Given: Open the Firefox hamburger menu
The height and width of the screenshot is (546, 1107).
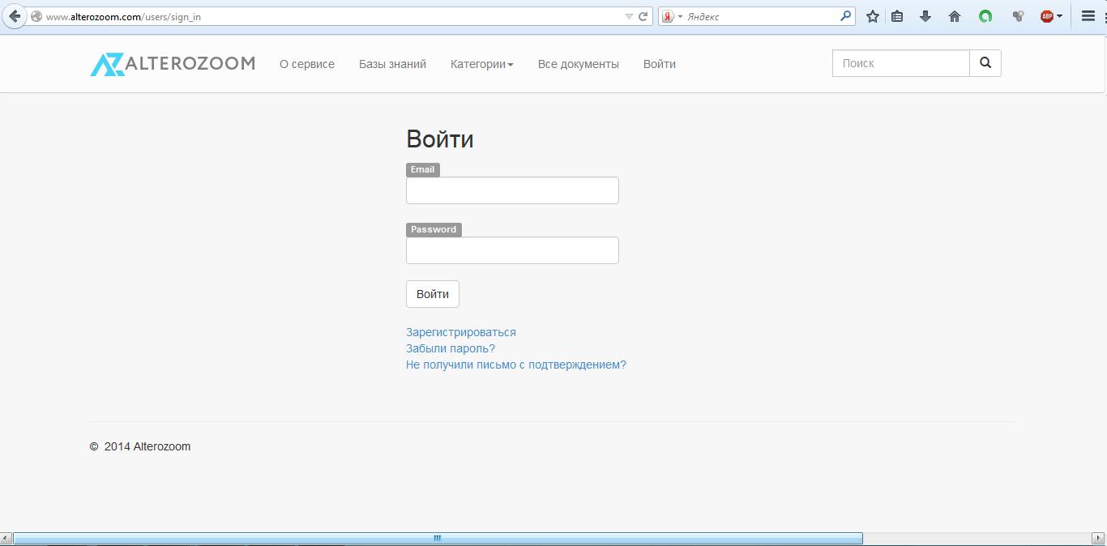Looking at the screenshot, I should pyautogui.click(x=1088, y=16).
